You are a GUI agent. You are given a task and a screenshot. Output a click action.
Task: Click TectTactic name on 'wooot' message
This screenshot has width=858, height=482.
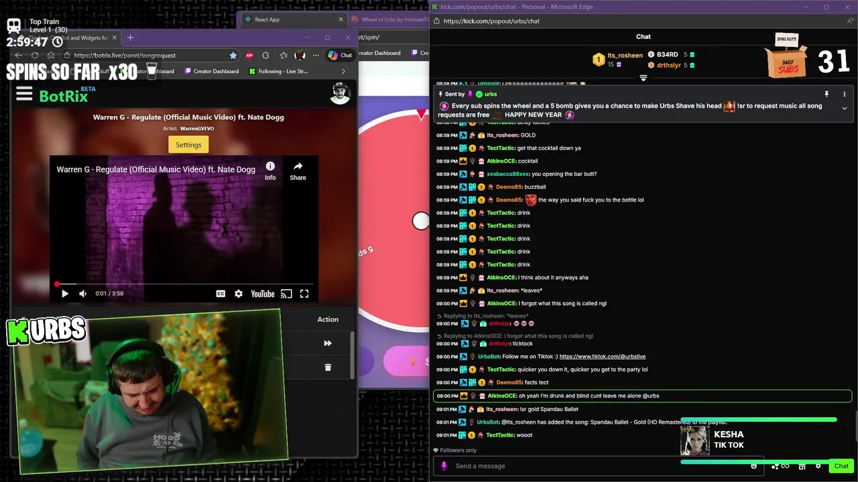tap(501, 435)
